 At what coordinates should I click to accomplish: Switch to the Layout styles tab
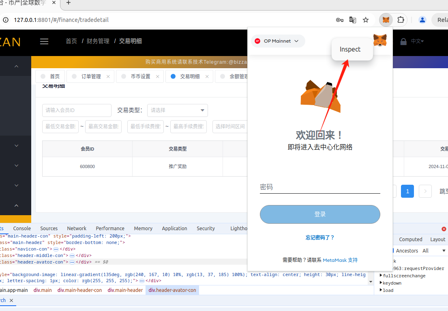point(438,240)
